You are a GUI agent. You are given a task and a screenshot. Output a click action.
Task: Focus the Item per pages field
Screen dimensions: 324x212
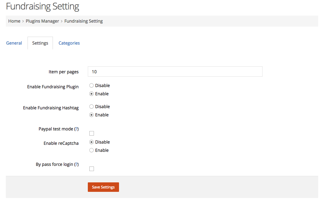(175, 71)
